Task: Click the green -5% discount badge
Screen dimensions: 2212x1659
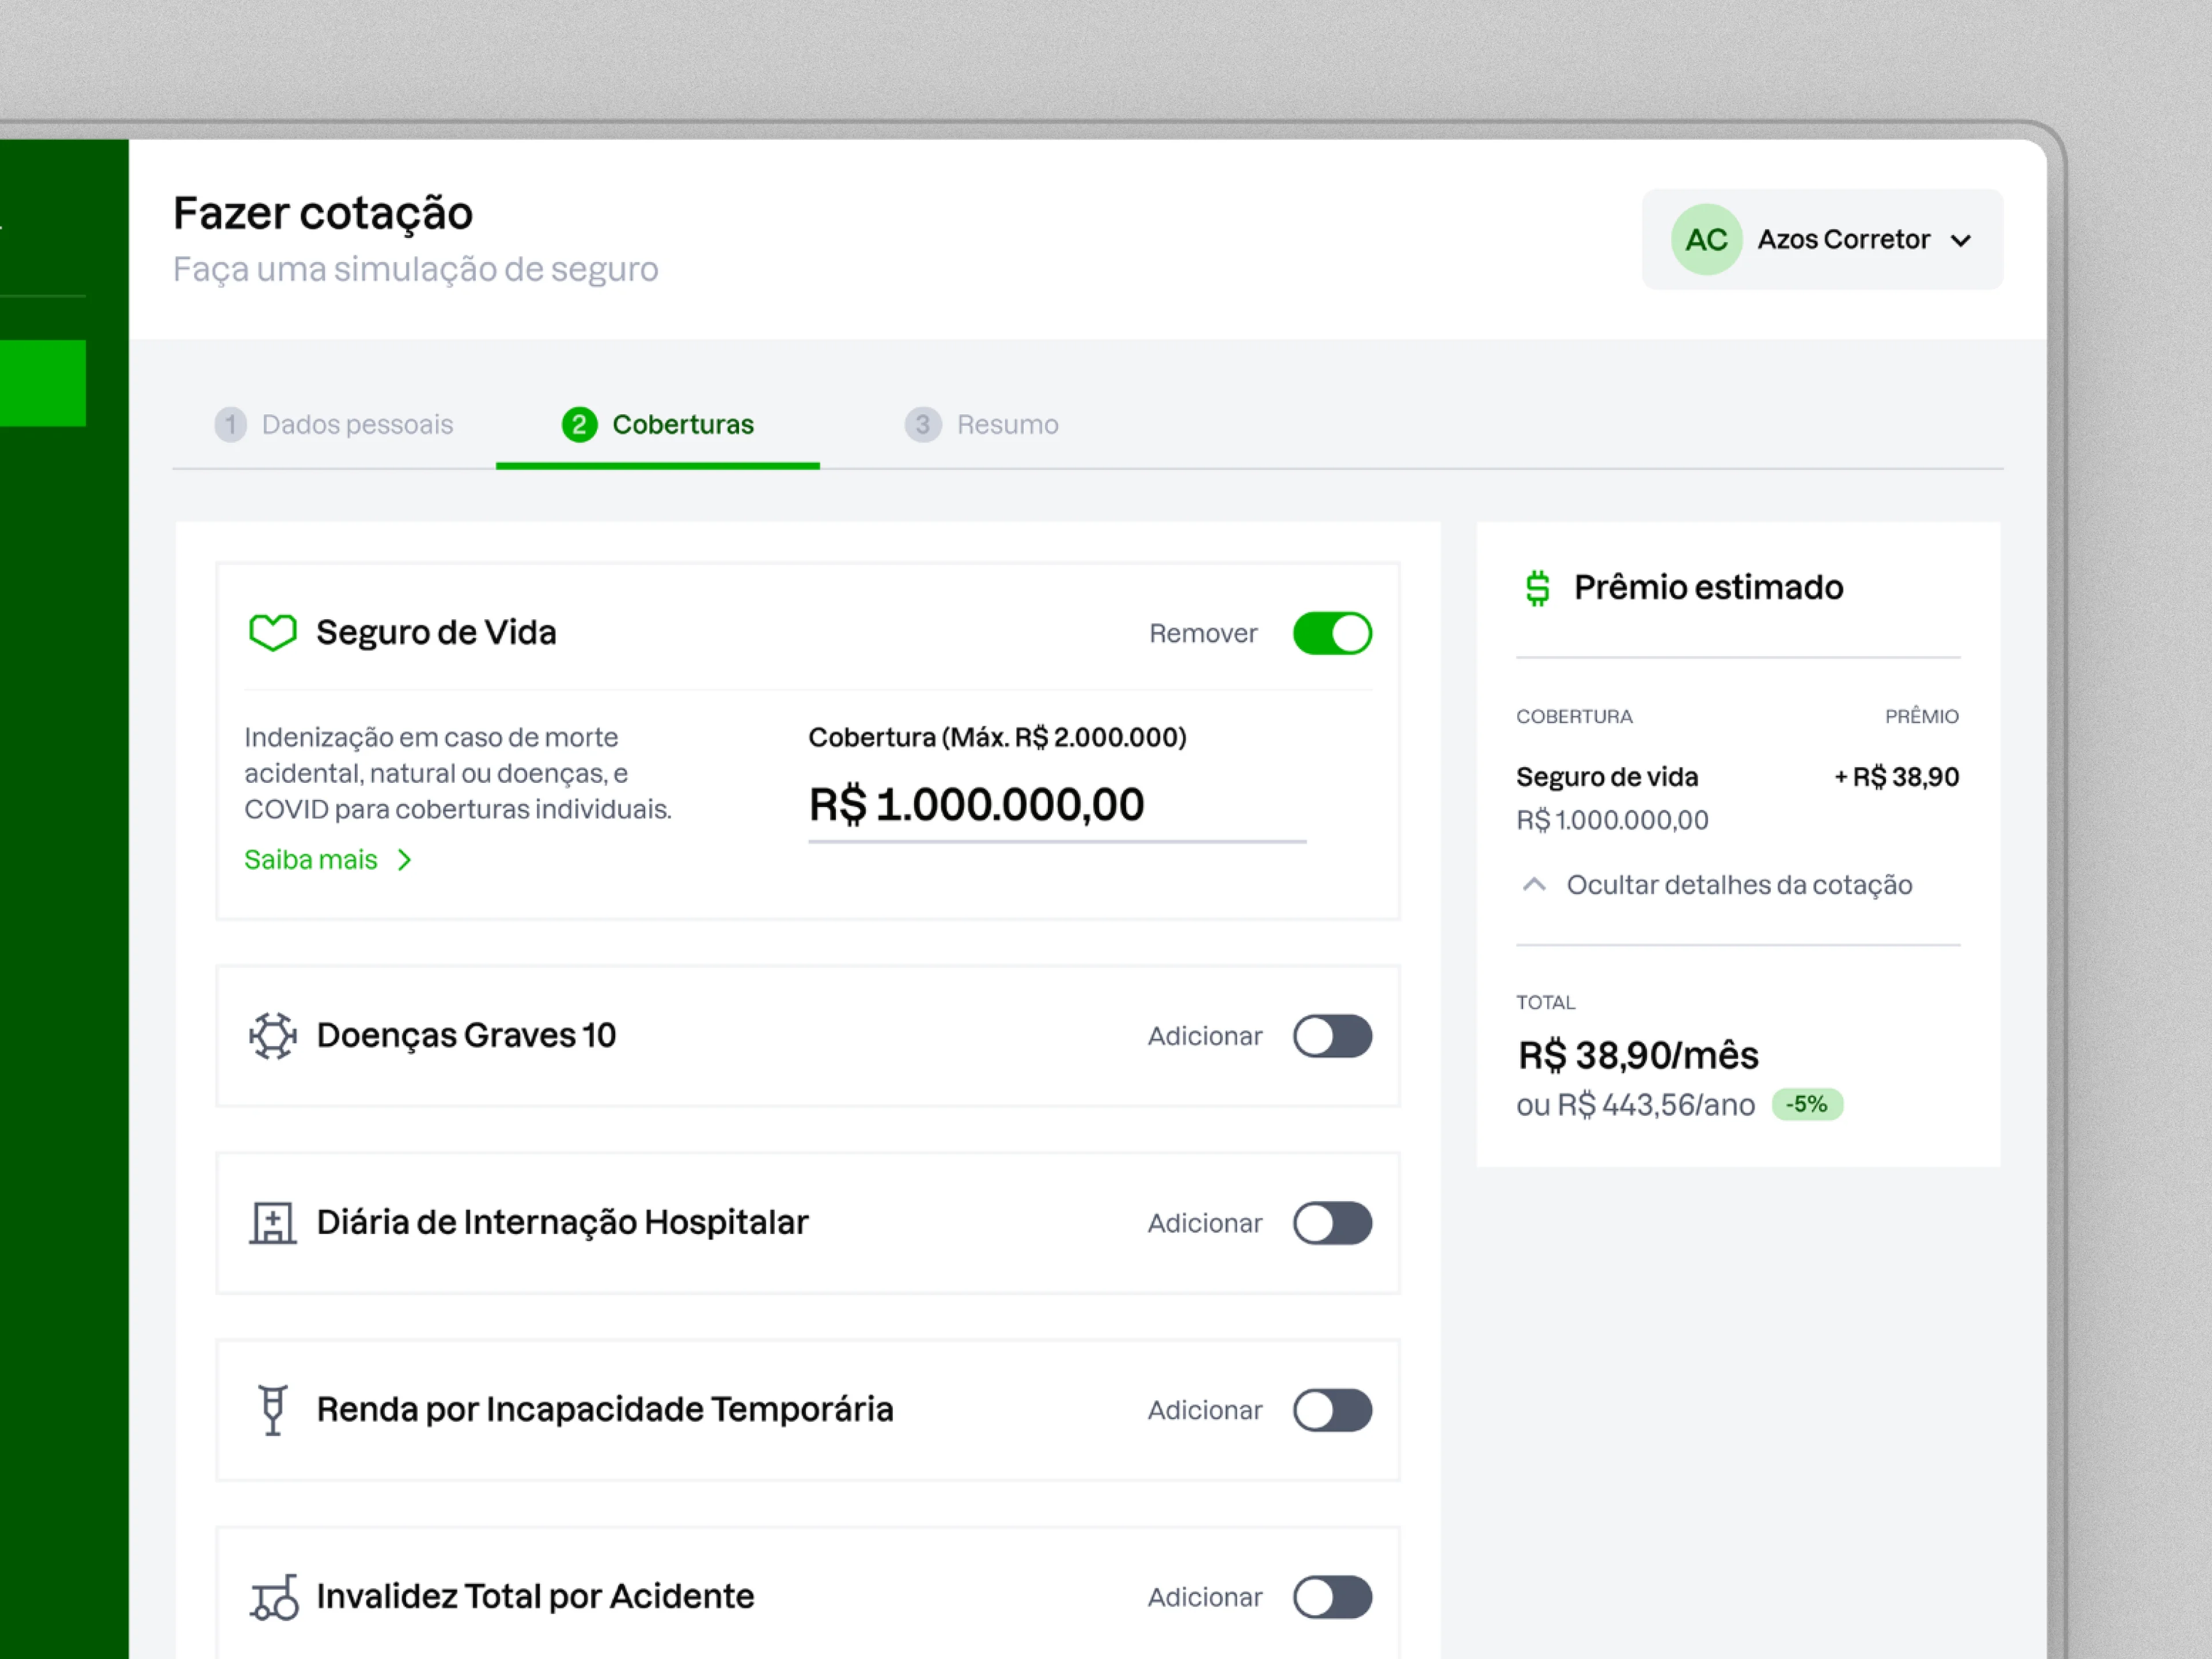Action: click(x=1806, y=1104)
